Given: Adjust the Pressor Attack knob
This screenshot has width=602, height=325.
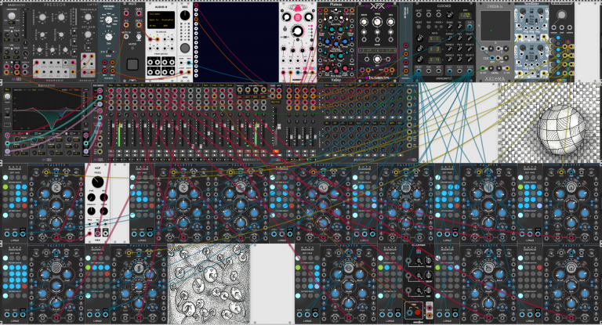Looking at the screenshot, I should (x=43, y=34).
